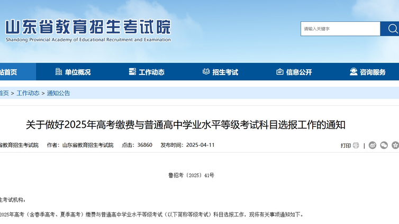
Task: Click the article title about 2025年高考缴费
Action: pos(186,125)
